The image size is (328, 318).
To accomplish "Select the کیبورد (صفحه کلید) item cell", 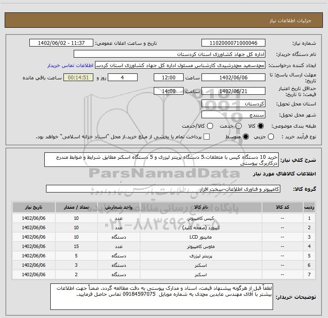I will tap(201, 228).
